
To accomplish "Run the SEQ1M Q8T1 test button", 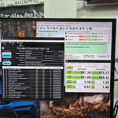I will pyautogui.click(x=70, y=72).
